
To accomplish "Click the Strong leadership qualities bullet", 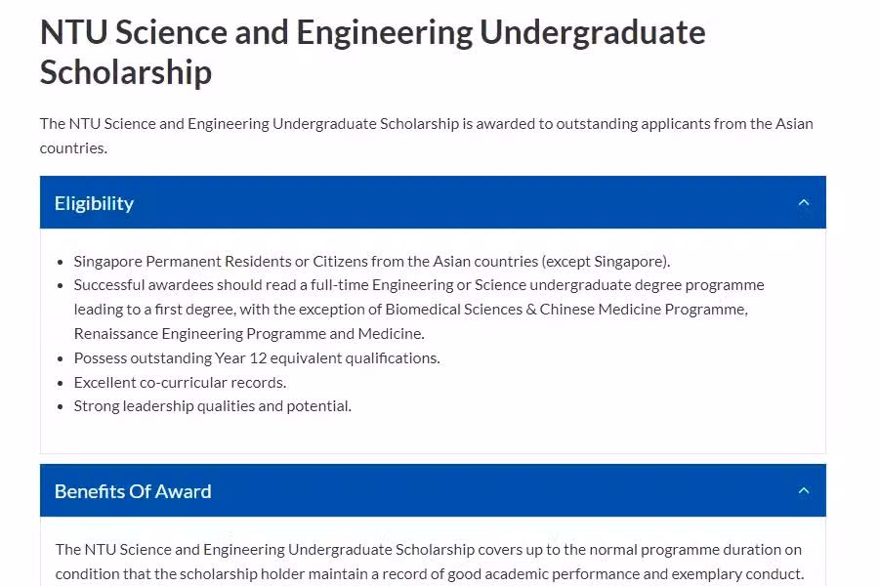I will pyautogui.click(x=213, y=406).
